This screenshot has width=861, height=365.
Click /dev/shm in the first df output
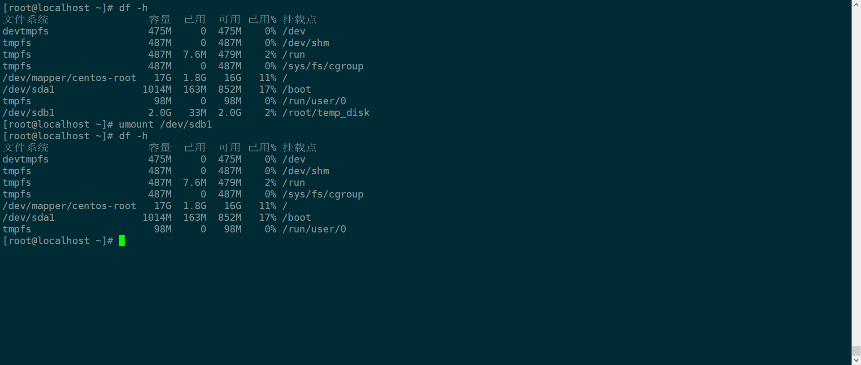pyautogui.click(x=306, y=43)
